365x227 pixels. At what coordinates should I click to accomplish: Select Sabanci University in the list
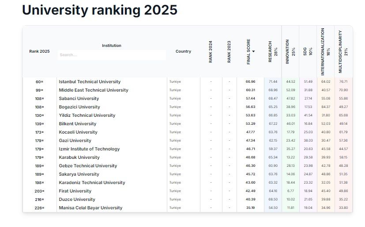pyautogui.click(x=79, y=99)
